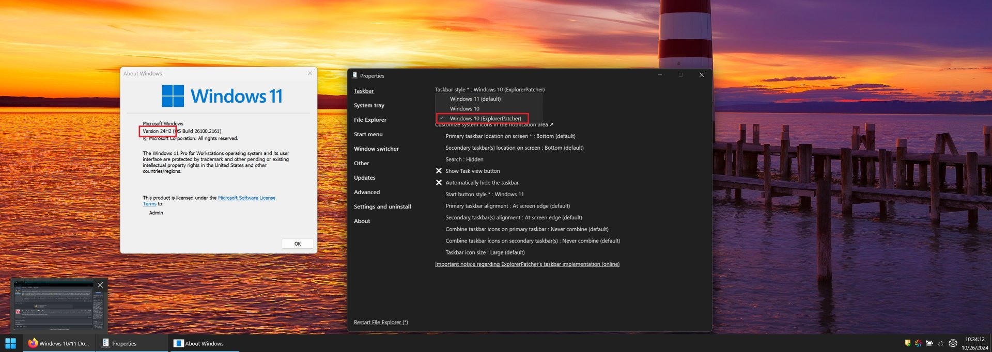
Task: Change Combine icons on secondary taskbar(s)
Action: click(533, 241)
